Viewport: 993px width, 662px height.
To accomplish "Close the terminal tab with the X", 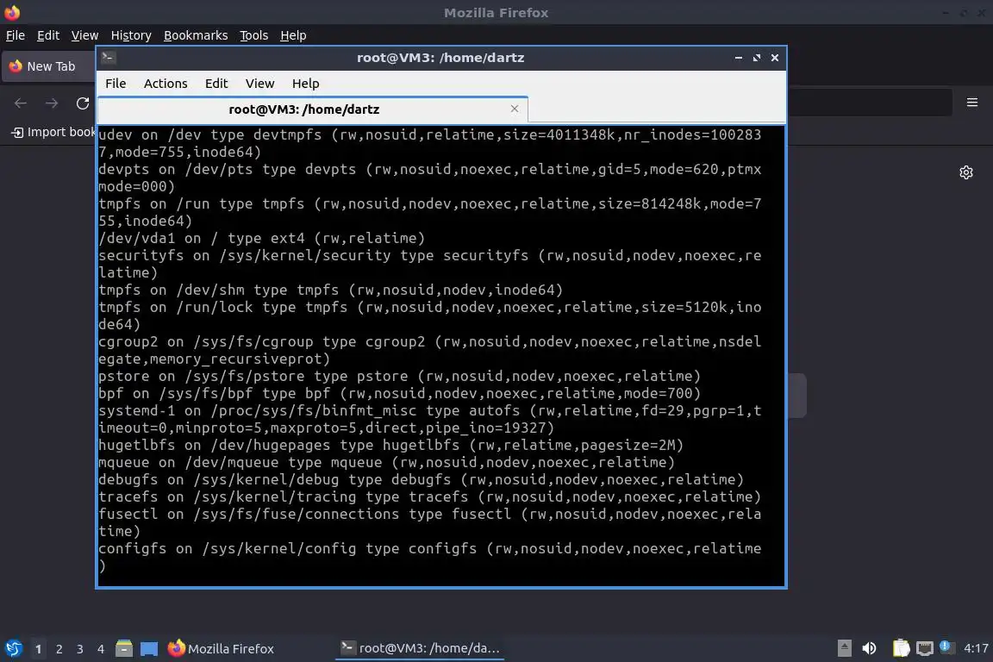I will 515,109.
